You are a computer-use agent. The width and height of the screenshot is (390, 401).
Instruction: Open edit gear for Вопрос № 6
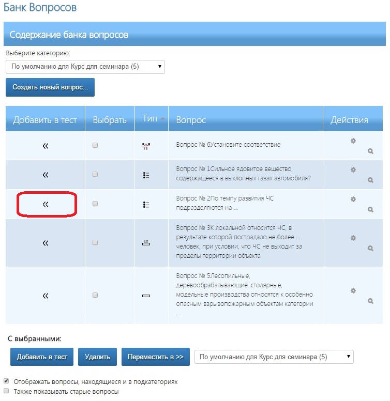pos(353,141)
